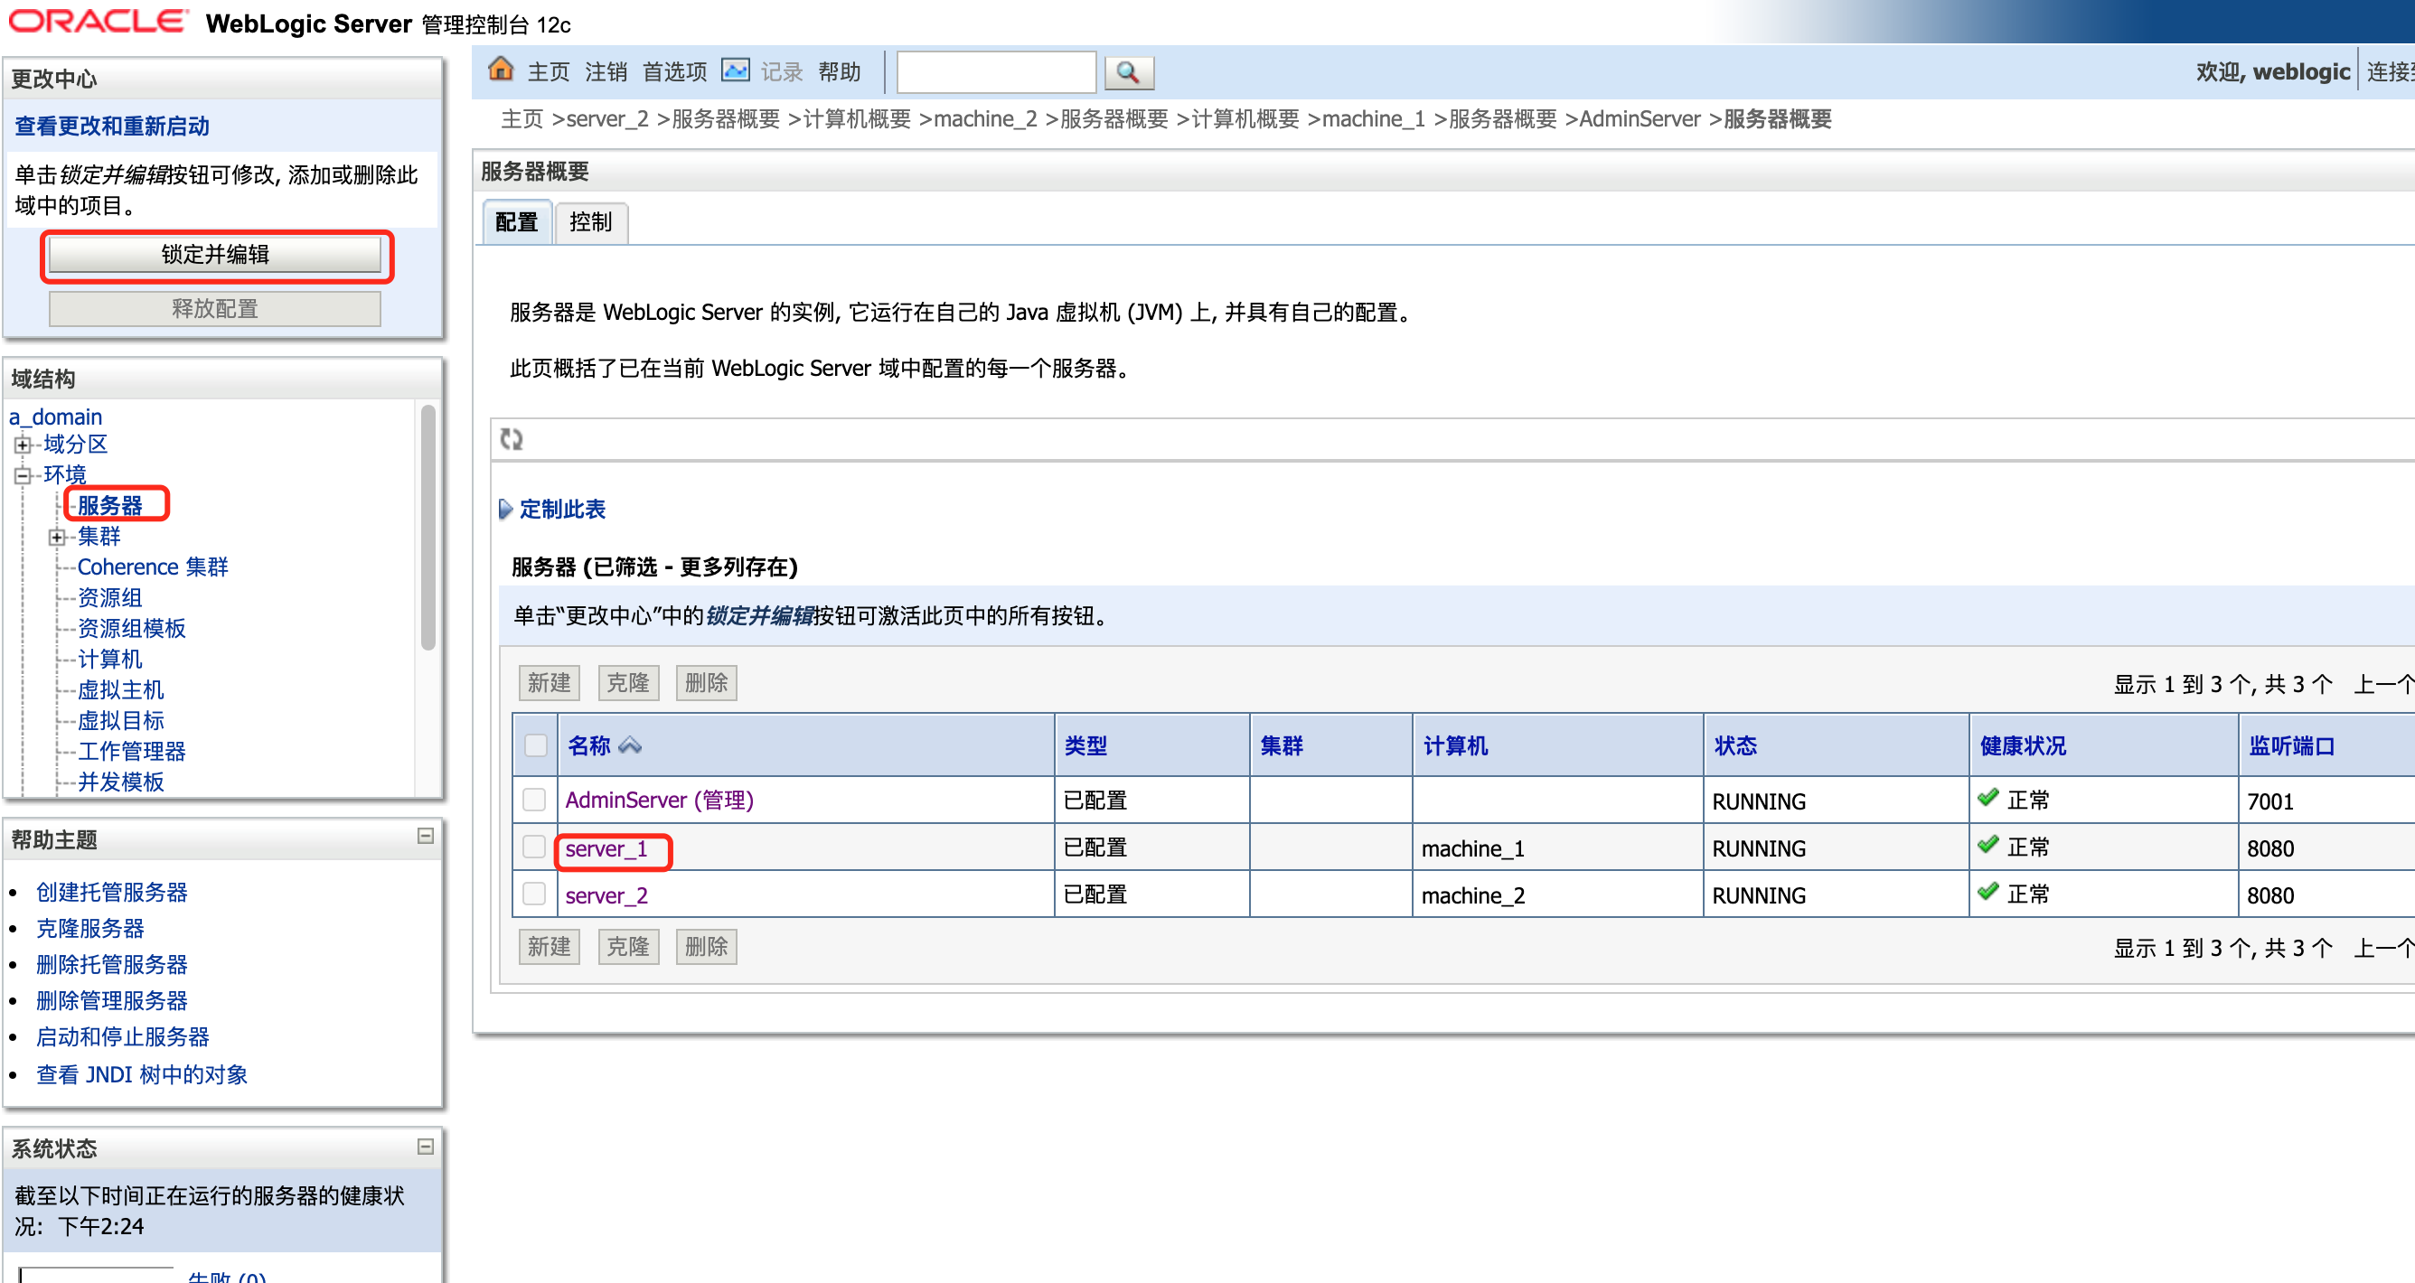
Task: Open the 帮助 menu item
Action: [839, 72]
